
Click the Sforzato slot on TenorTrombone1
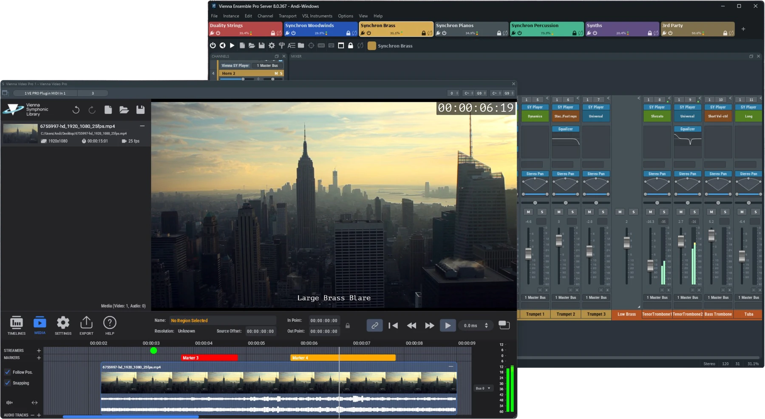(x=657, y=116)
